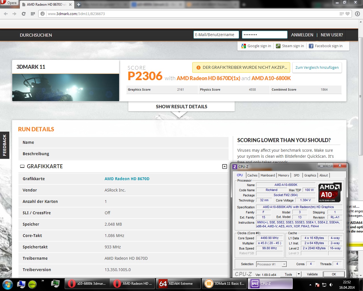The image size is (363, 291).
Task: Click Zum Vergleich hinzufügen button
Action: point(317,68)
